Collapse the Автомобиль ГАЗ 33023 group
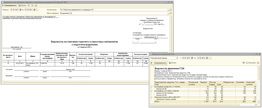262x108 pixels. tap(151, 91)
